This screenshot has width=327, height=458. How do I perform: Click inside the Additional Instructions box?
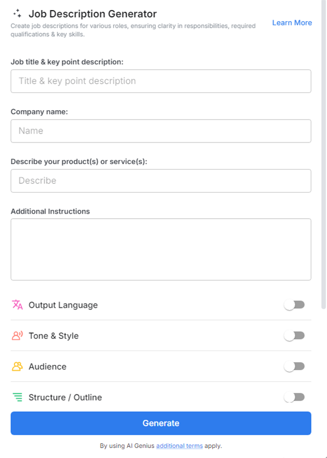pyautogui.click(x=160, y=249)
